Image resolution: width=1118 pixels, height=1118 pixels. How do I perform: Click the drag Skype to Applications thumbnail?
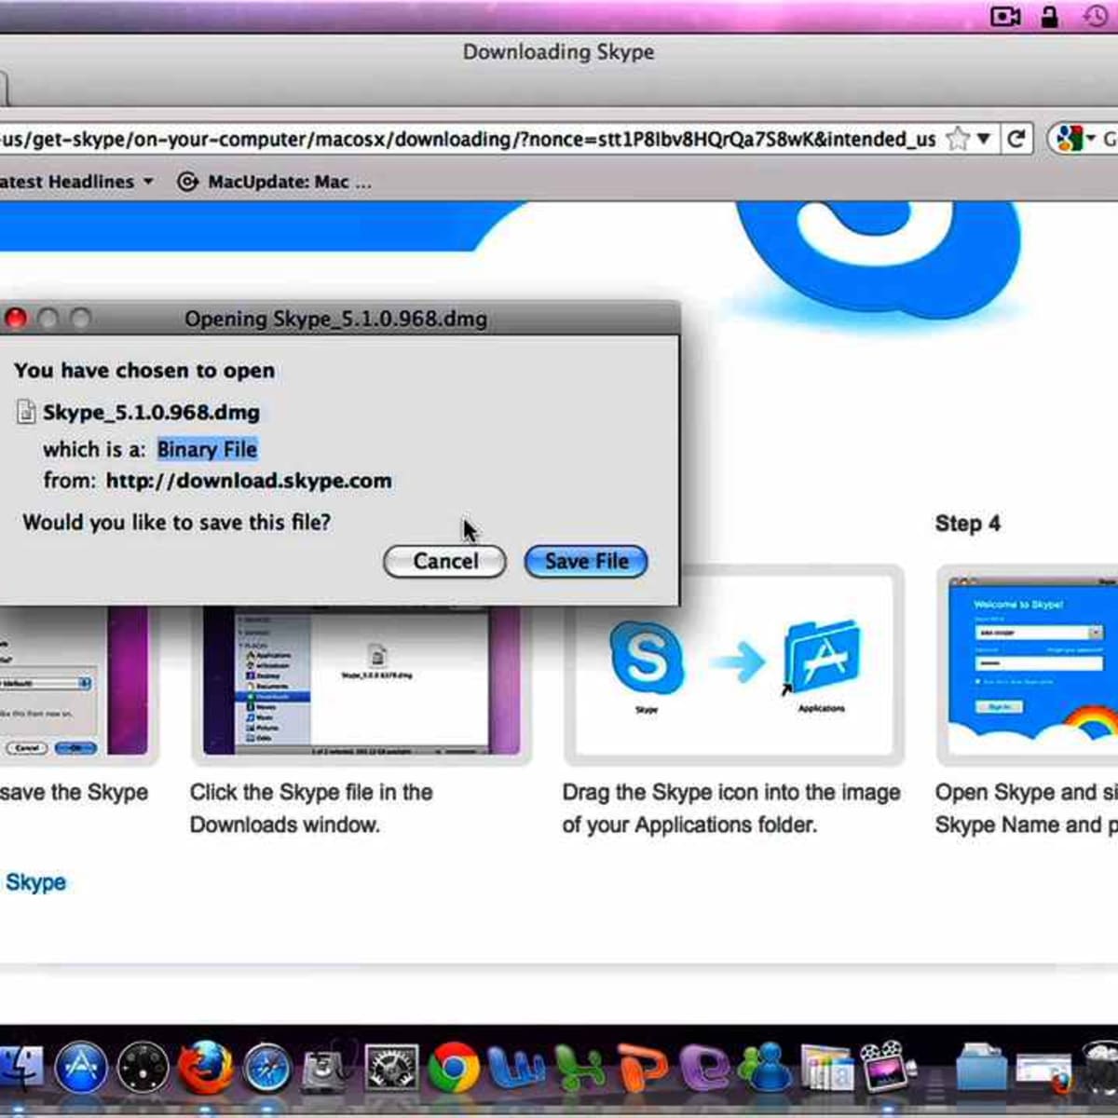point(734,664)
